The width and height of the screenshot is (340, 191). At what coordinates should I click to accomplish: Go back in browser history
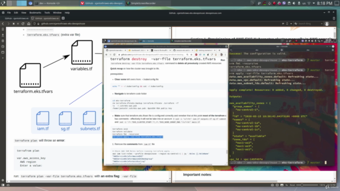[x=3, y=23]
